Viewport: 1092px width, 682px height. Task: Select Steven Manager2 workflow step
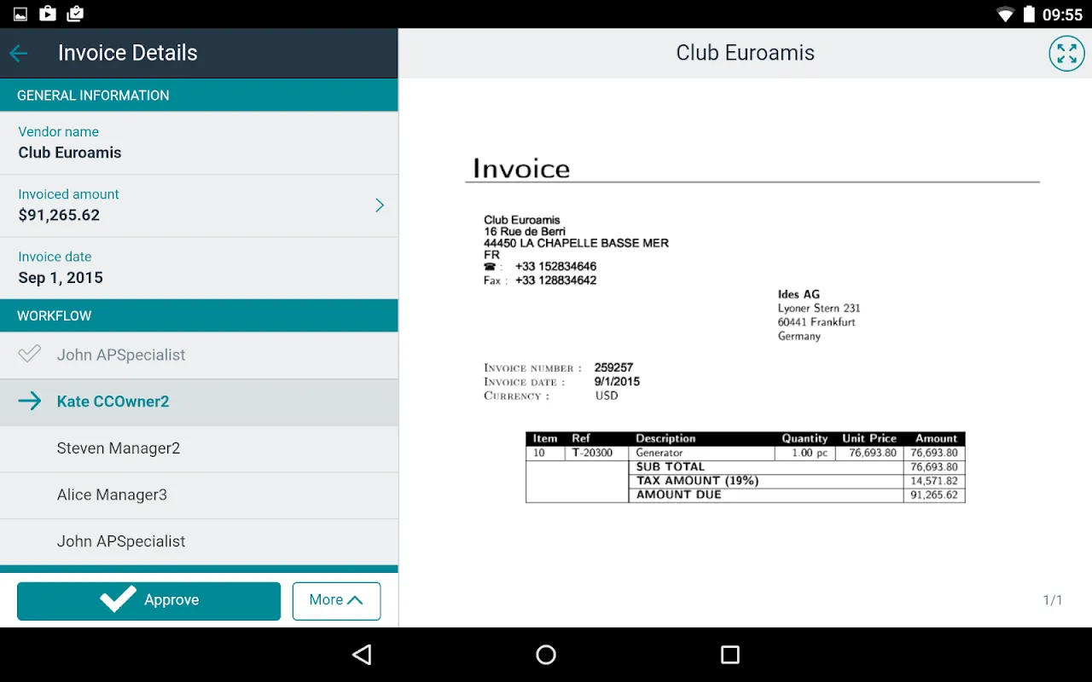click(x=199, y=448)
